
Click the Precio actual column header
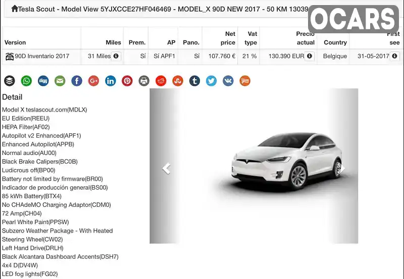pyautogui.click(x=306, y=38)
